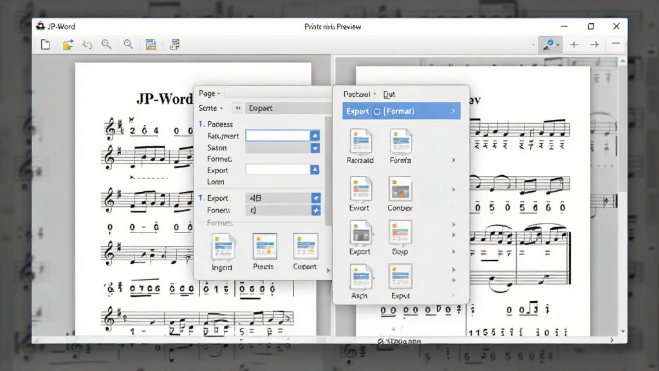This screenshot has height=371, width=659.
Task: Open the 'Page' dropdown
Action: [x=209, y=93]
